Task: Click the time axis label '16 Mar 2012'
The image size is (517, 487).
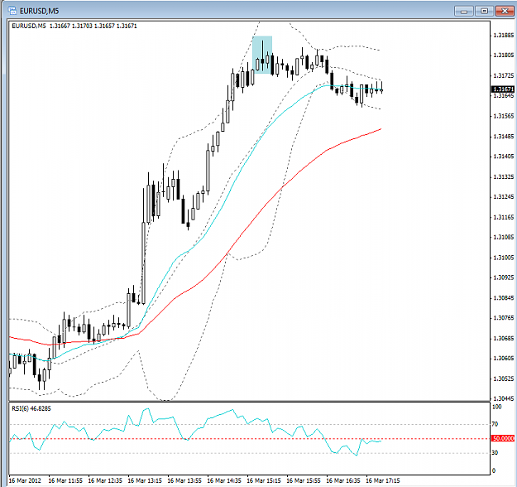Action: pyautogui.click(x=25, y=480)
